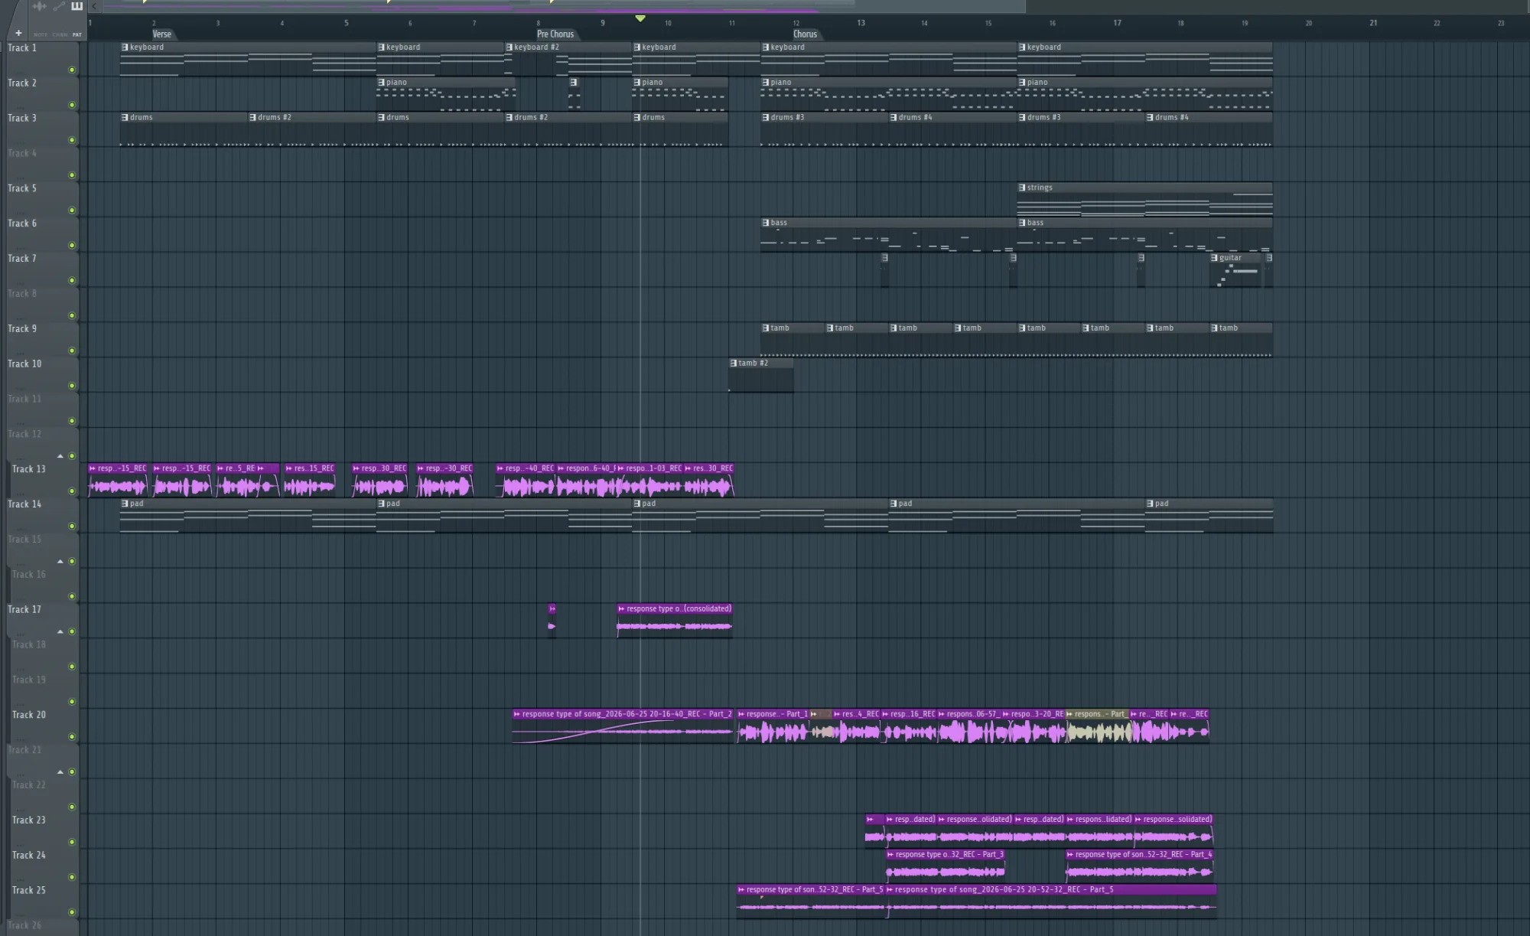This screenshot has width=1530, height=936.
Task: Select the audio clip waveform mode icon
Action: (x=39, y=6)
